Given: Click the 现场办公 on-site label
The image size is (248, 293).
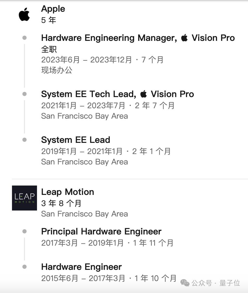Looking at the screenshot, I should 57,70.
